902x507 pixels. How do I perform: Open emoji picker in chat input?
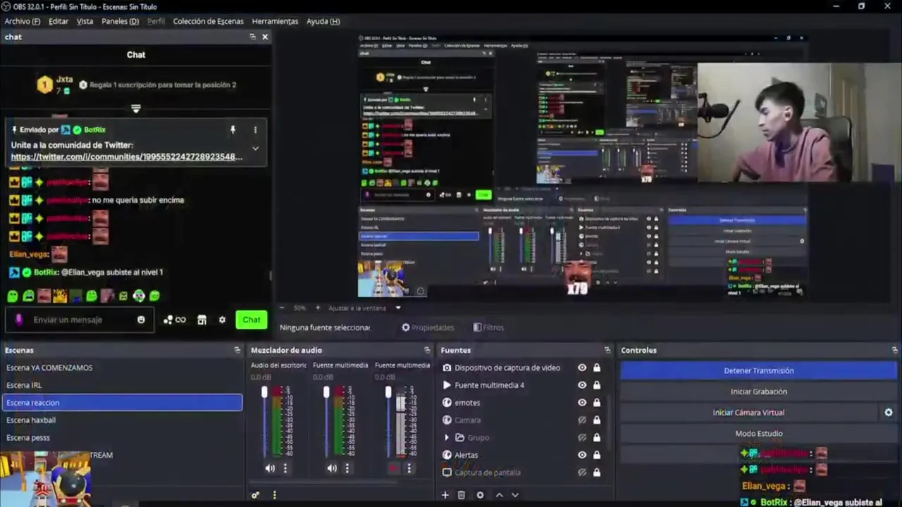tap(141, 320)
